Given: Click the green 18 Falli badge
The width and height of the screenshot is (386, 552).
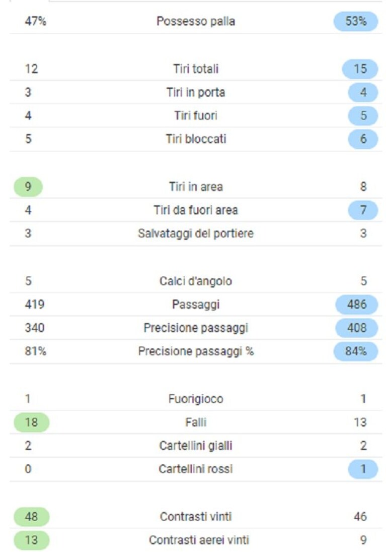Looking at the screenshot, I should coord(31,422).
